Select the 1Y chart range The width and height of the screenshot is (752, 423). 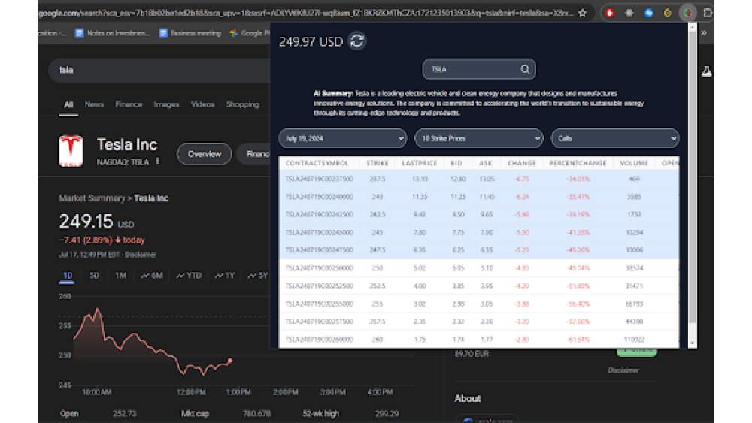(x=224, y=276)
